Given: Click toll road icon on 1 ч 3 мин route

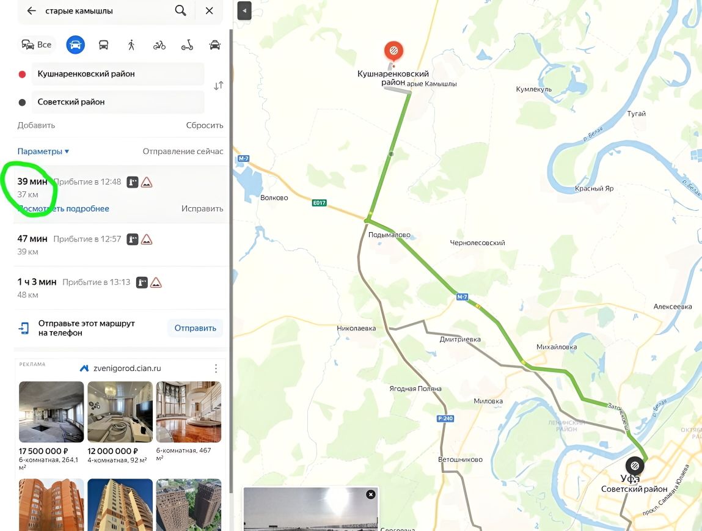Looking at the screenshot, I should [x=142, y=282].
